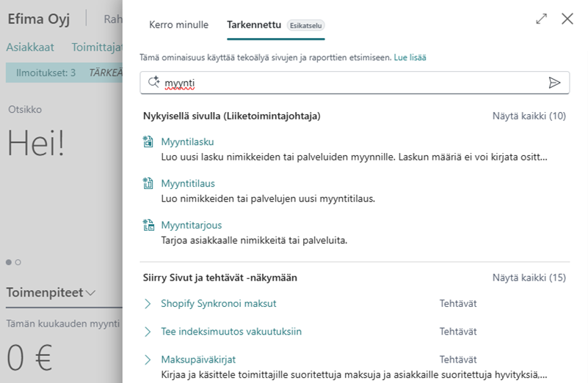Screen dimensions: 588x383
Task: Expand the Shopify Synkronoi maksut chevron
Action: tap(148, 303)
